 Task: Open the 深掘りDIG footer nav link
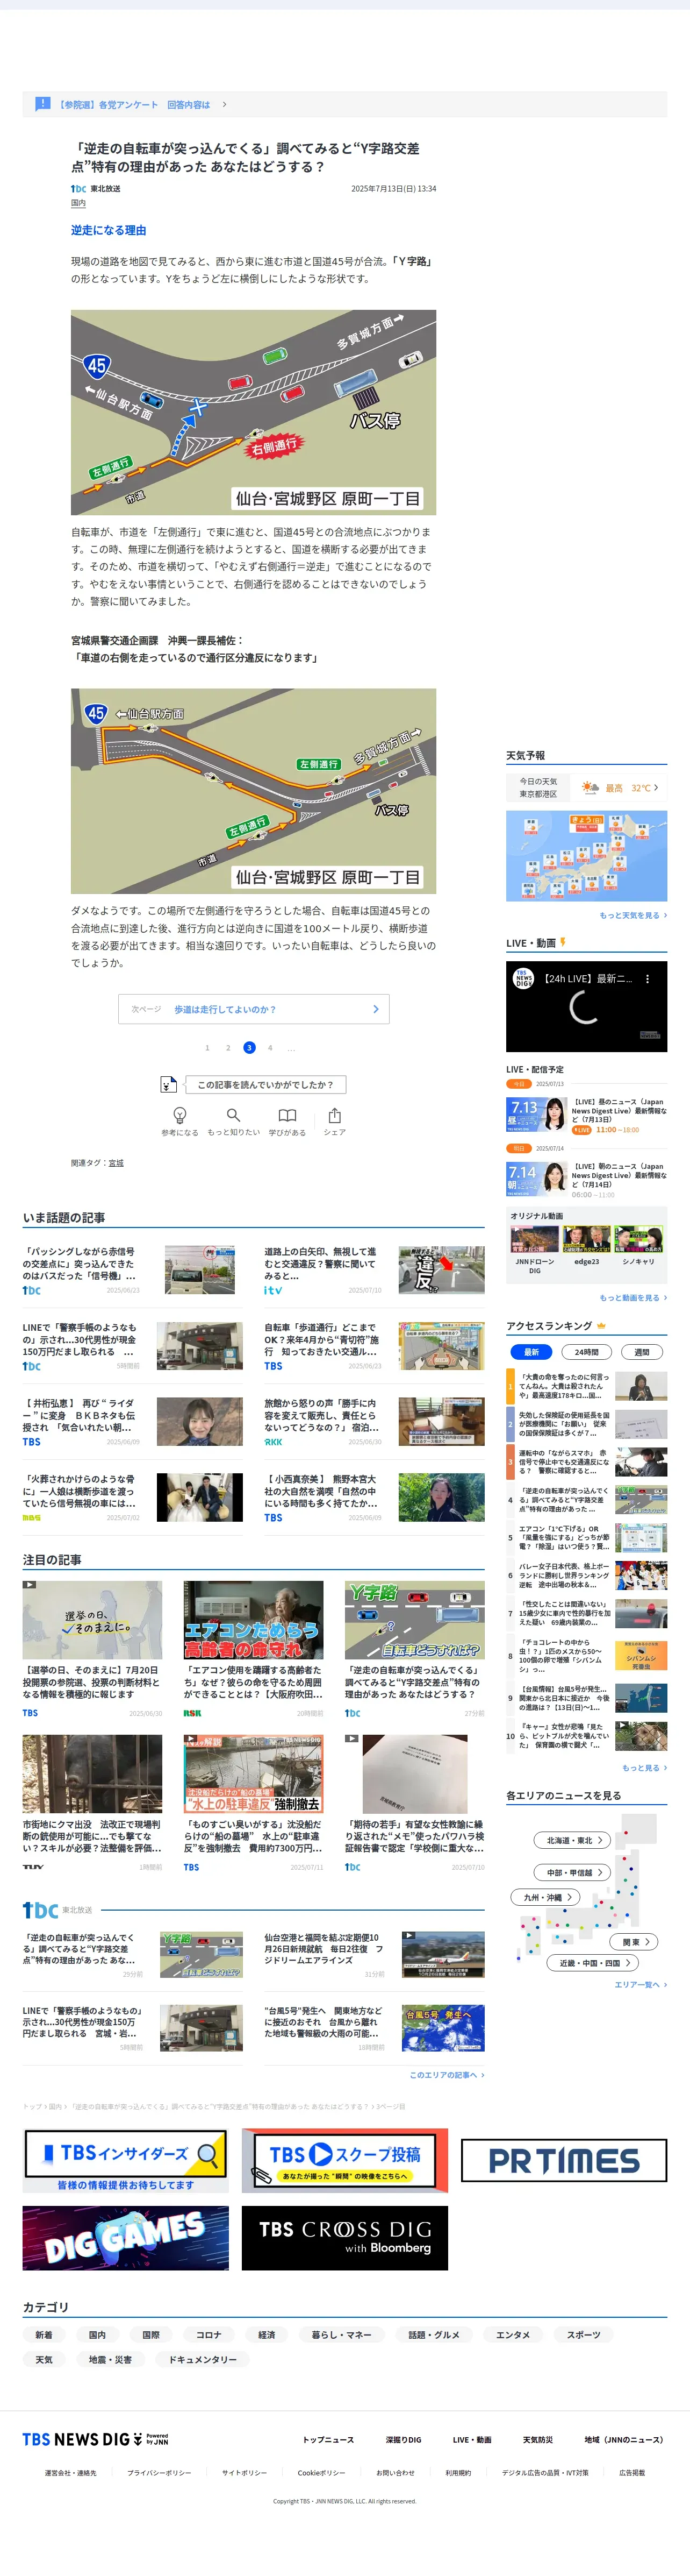[x=404, y=2440]
